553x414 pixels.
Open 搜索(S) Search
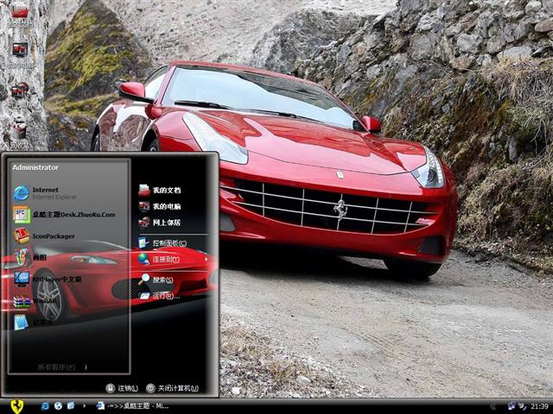point(156,279)
